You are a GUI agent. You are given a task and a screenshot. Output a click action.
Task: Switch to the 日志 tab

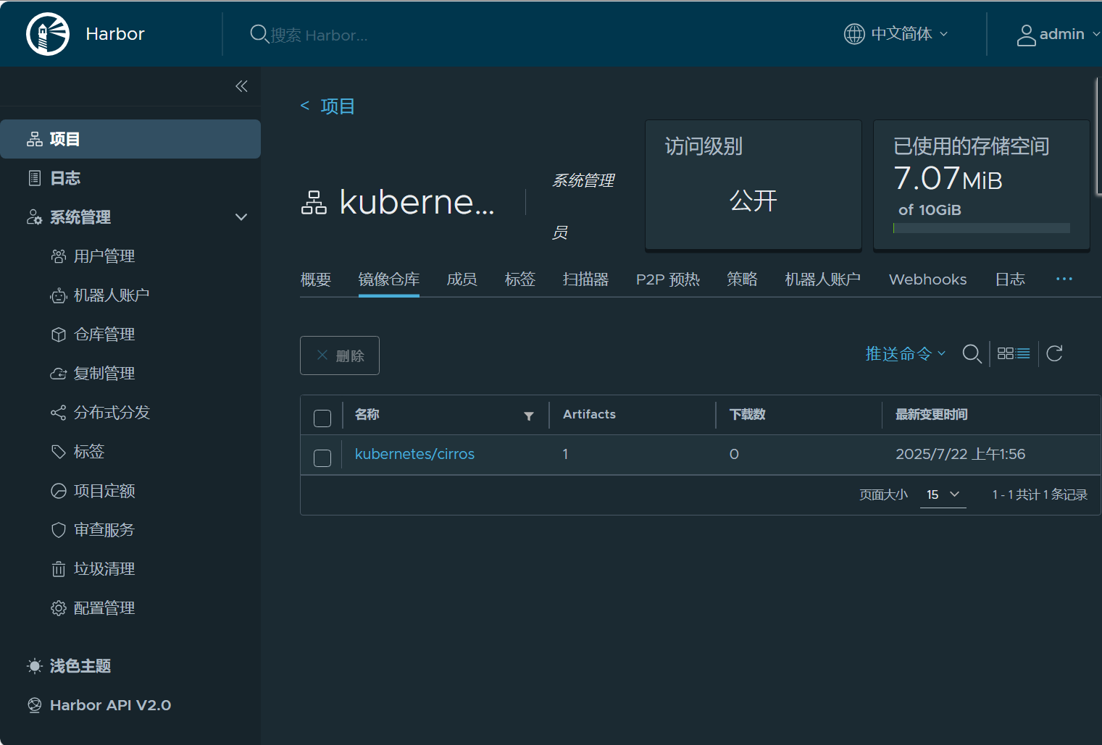point(1010,279)
